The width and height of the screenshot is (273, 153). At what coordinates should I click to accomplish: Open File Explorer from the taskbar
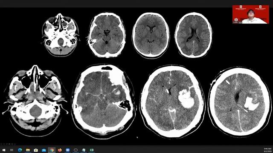click(x=28, y=150)
